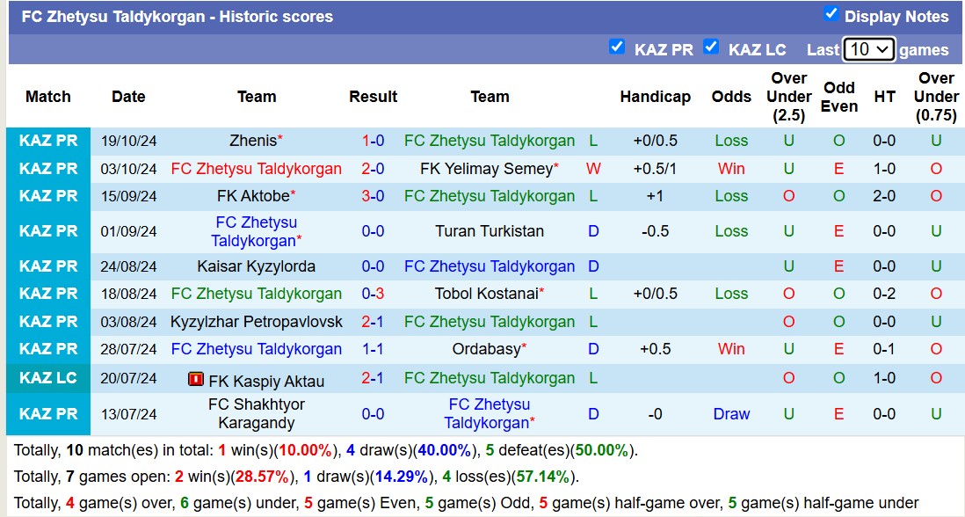Click the Odds column header
Screen dimensions: 965x517
pos(731,97)
